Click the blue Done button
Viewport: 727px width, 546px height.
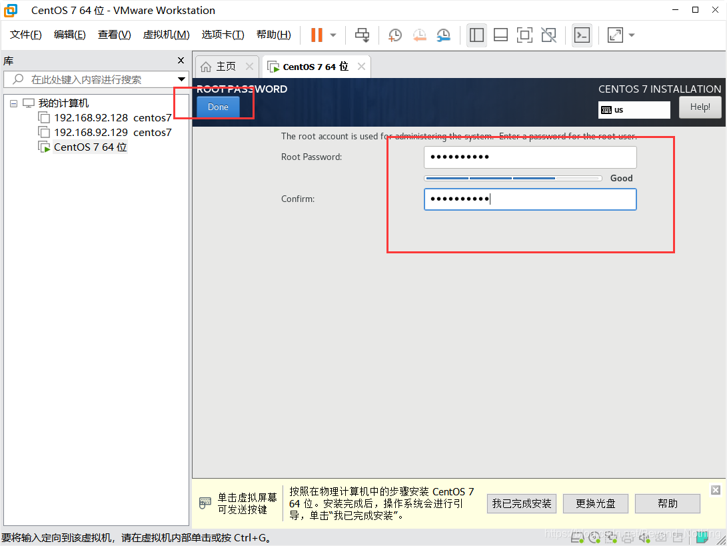[x=218, y=107]
